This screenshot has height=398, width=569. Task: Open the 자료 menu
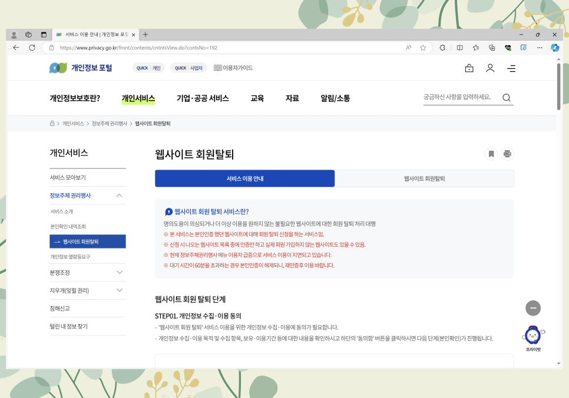tap(292, 98)
